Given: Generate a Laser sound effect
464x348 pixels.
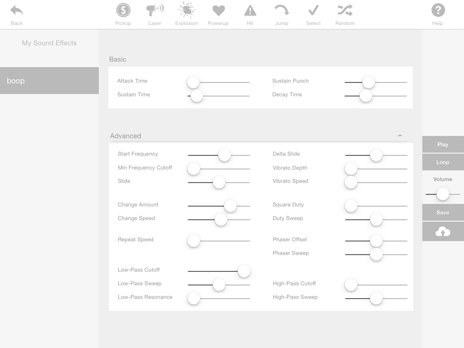Looking at the screenshot, I should [155, 10].
